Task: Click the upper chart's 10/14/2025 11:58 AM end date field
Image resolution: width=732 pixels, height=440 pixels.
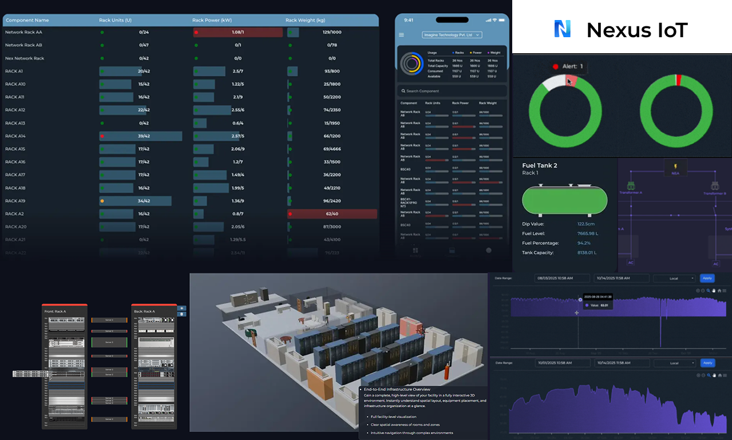Action: click(622, 278)
